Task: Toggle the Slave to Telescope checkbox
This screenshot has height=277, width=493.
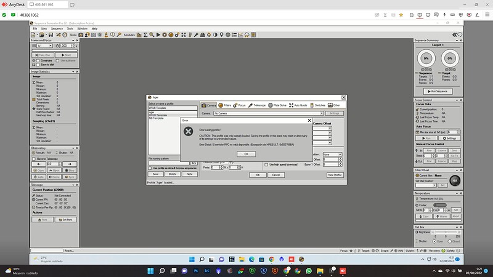Action: point(34,159)
